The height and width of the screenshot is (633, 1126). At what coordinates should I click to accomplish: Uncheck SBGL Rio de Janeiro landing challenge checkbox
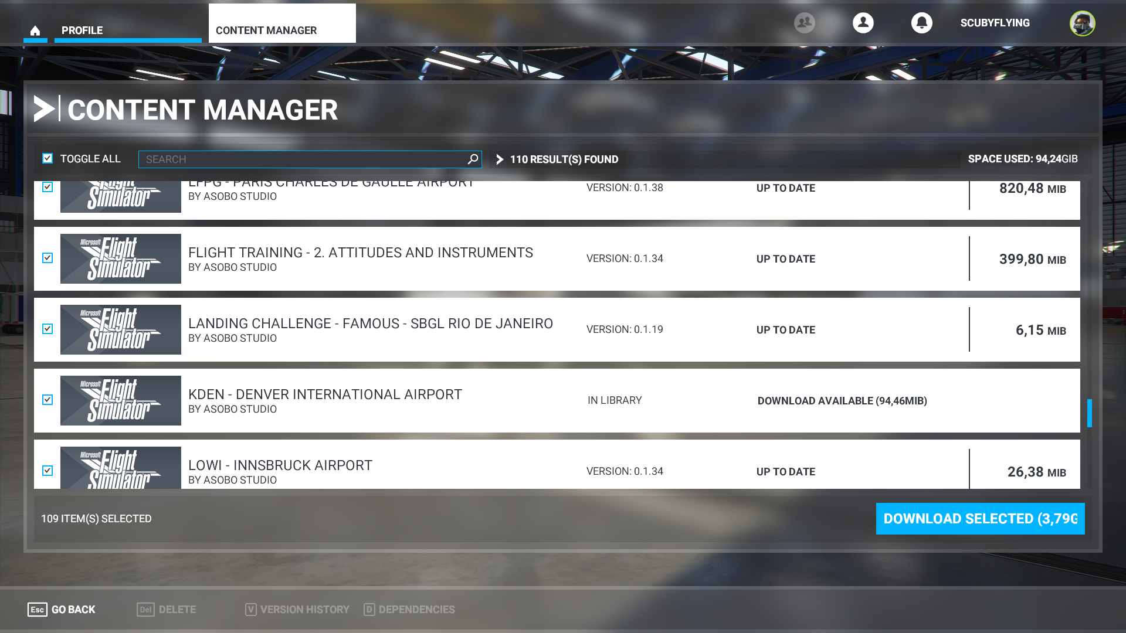[48, 329]
